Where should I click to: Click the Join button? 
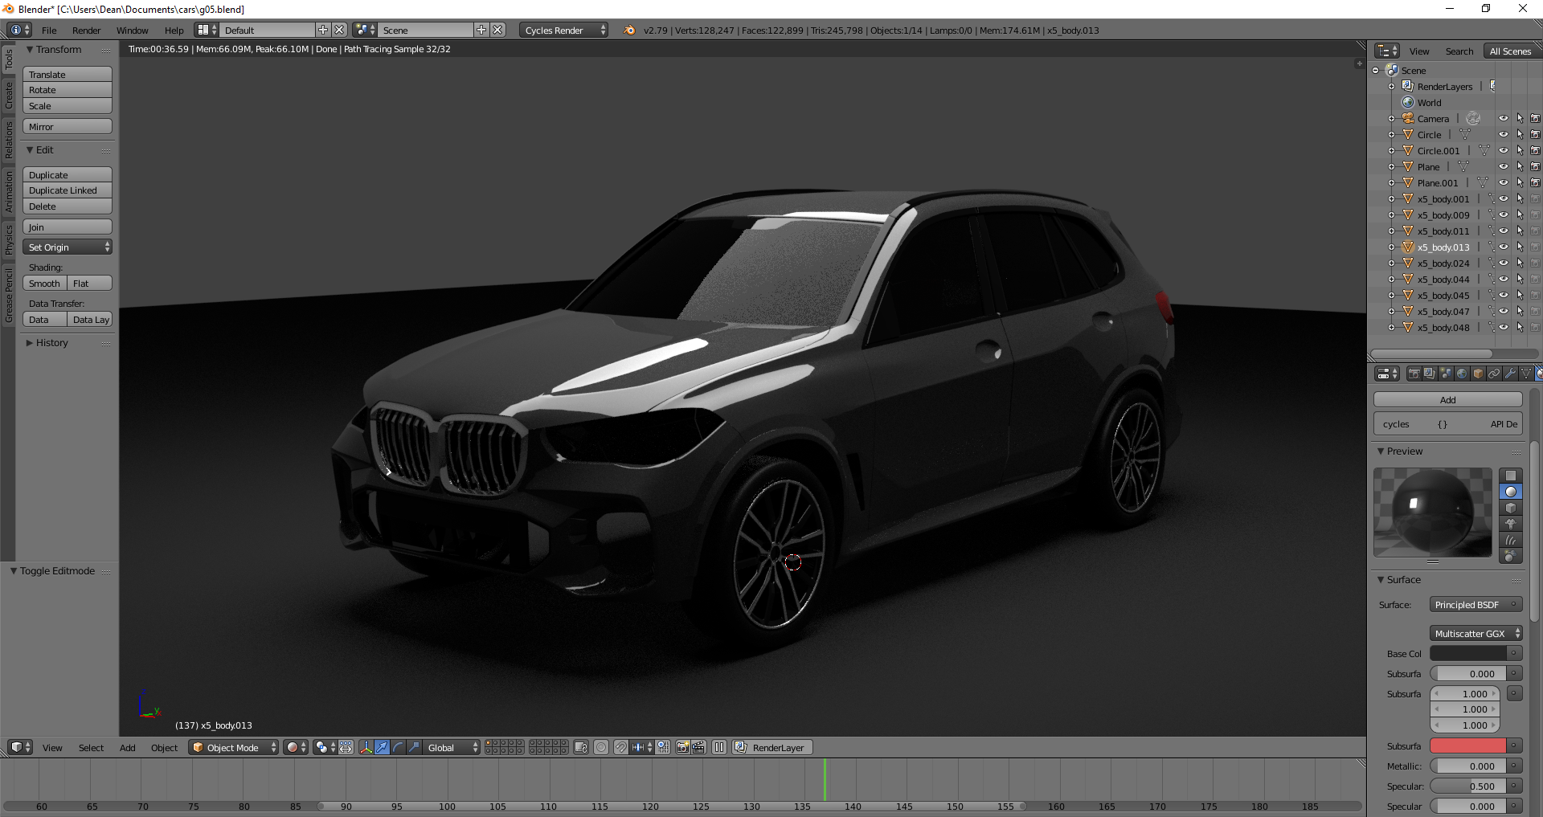68,227
